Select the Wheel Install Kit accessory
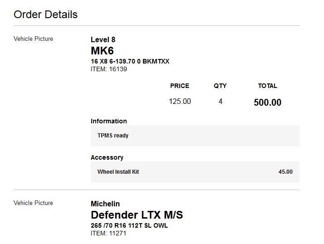The height and width of the screenshot is (244, 324). [118, 172]
